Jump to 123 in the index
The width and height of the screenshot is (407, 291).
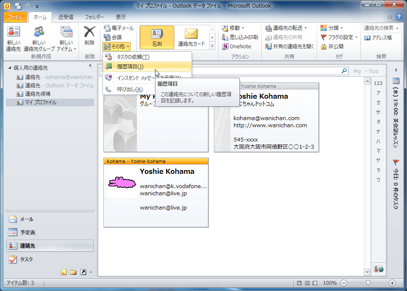378,83
